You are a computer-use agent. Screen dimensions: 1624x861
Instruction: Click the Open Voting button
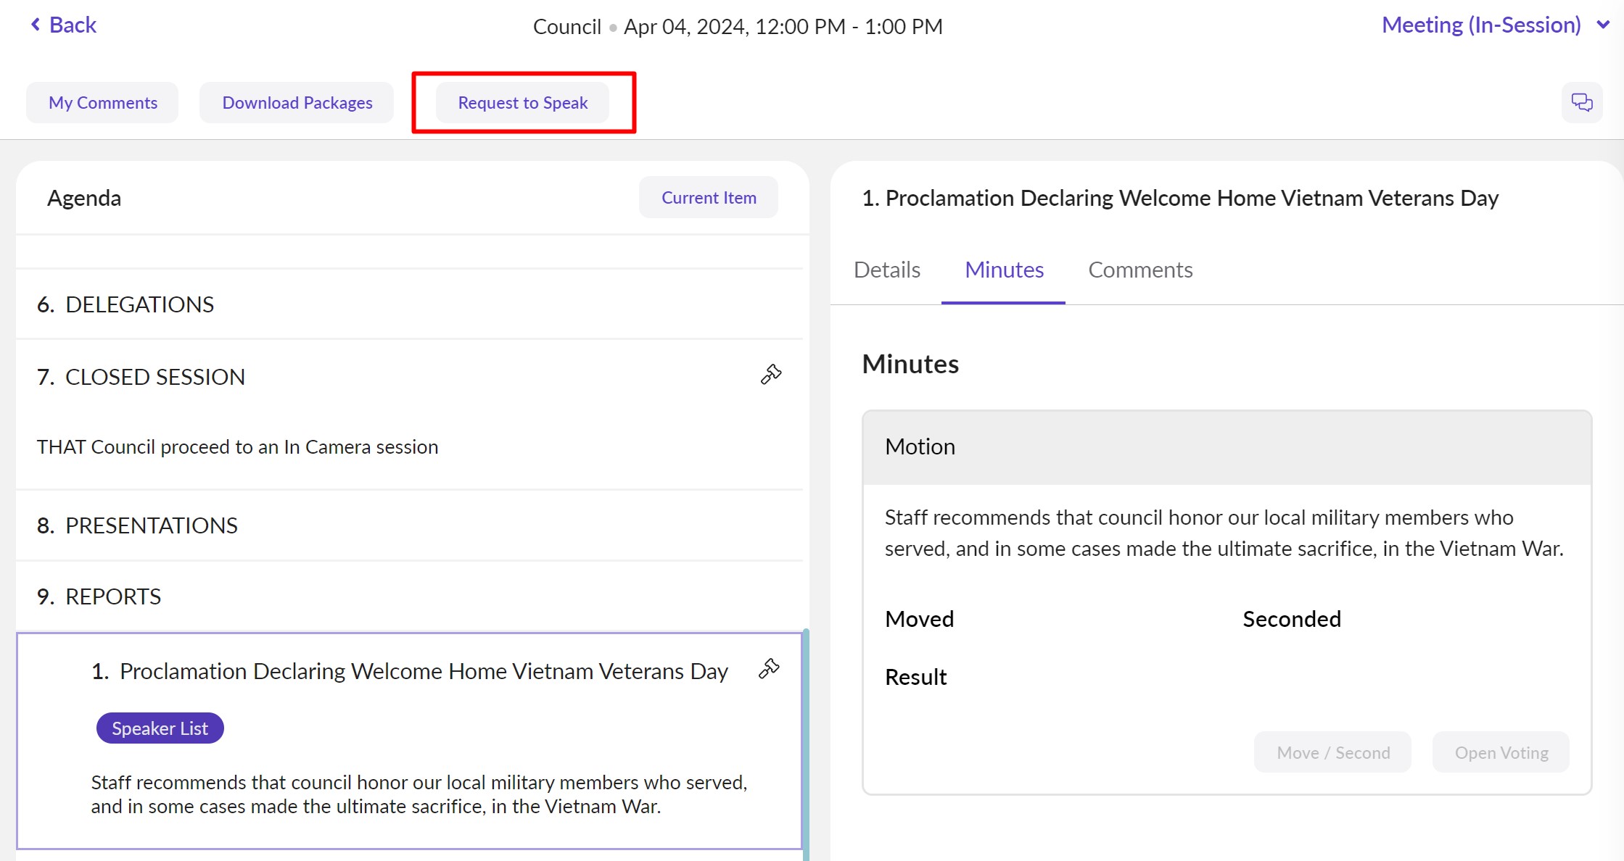click(1501, 752)
